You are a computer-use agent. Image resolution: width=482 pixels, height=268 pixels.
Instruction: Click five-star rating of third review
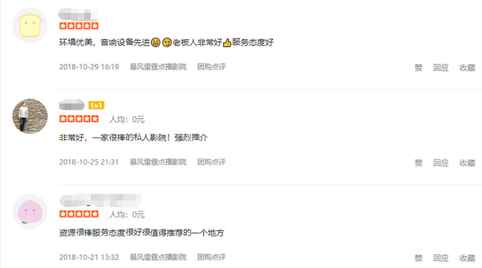tap(79, 214)
